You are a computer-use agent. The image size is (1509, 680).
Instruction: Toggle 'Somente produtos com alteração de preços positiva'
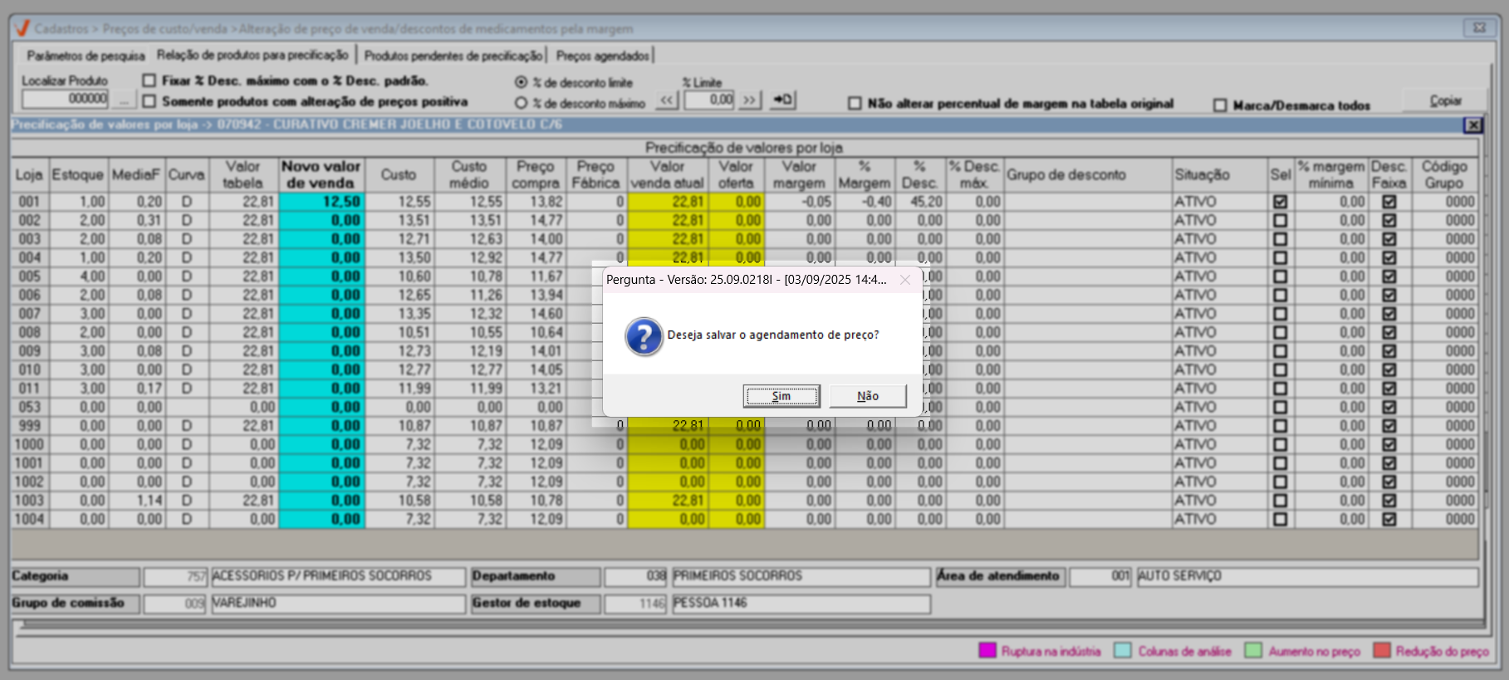[149, 101]
